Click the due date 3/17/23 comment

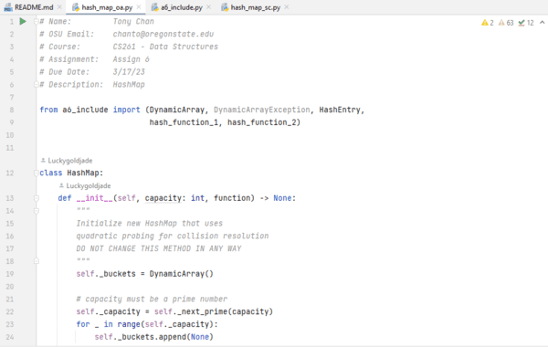pyautogui.click(x=129, y=72)
